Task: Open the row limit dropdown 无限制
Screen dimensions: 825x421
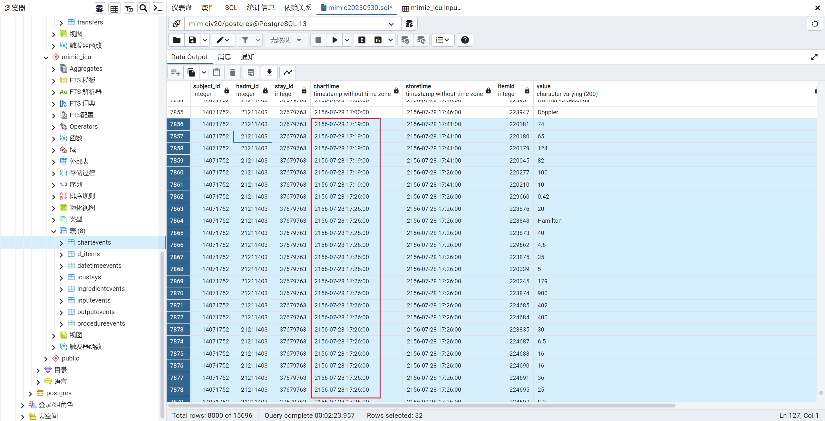Action: pos(286,40)
